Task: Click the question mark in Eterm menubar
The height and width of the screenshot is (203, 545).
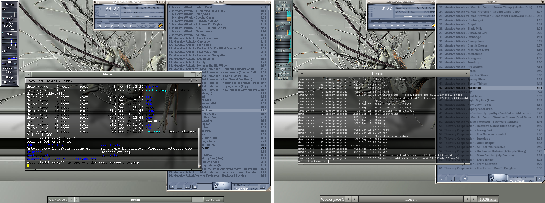Action: 197,81
